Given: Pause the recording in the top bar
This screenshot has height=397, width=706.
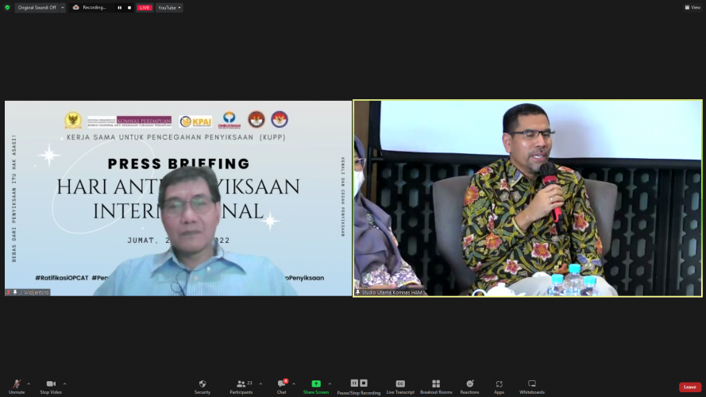Looking at the screenshot, I should (x=120, y=7).
